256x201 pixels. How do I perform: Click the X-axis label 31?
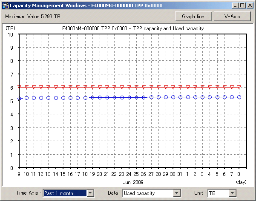pyautogui.click(x=180, y=174)
